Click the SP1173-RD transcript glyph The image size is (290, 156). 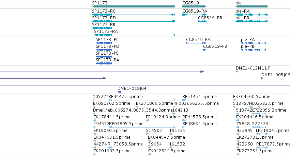[134, 21]
